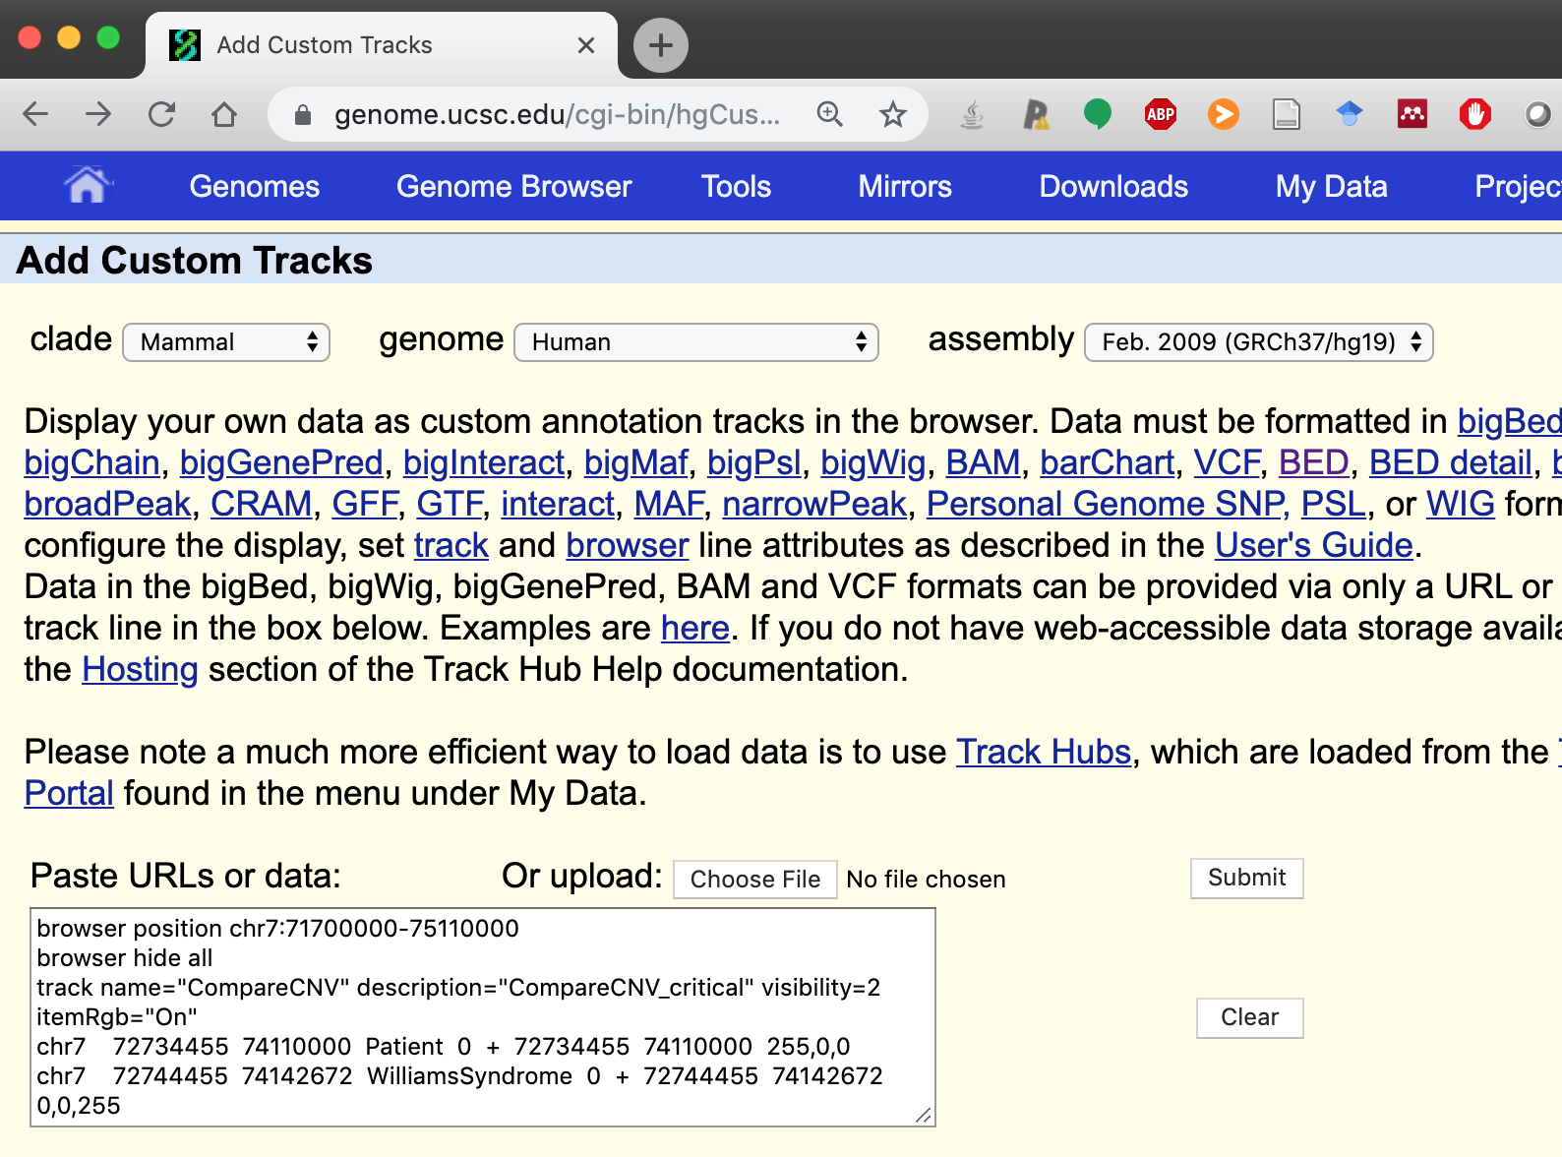This screenshot has height=1157, width=1562.
Task: Open the Mirrors menu
Action: click(905, 187)
